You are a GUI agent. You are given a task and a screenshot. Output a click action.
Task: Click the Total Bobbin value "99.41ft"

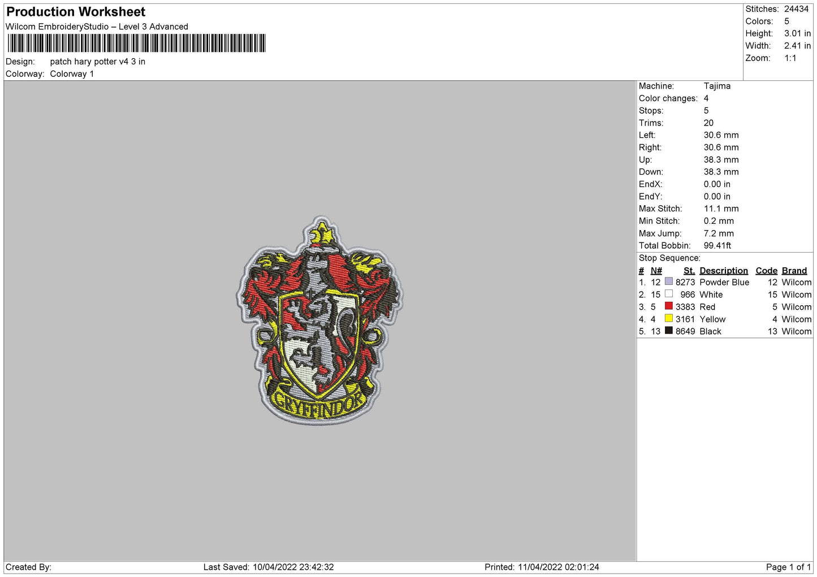pos(717,246)
